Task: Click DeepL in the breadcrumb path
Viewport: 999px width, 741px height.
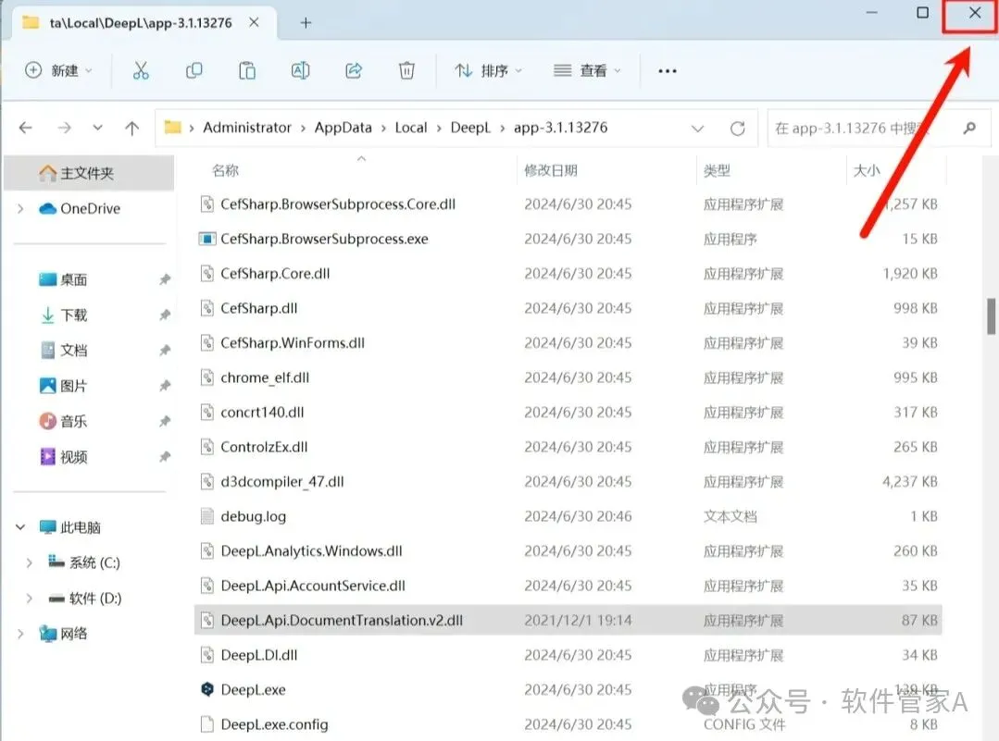Action: pos(471,128)
